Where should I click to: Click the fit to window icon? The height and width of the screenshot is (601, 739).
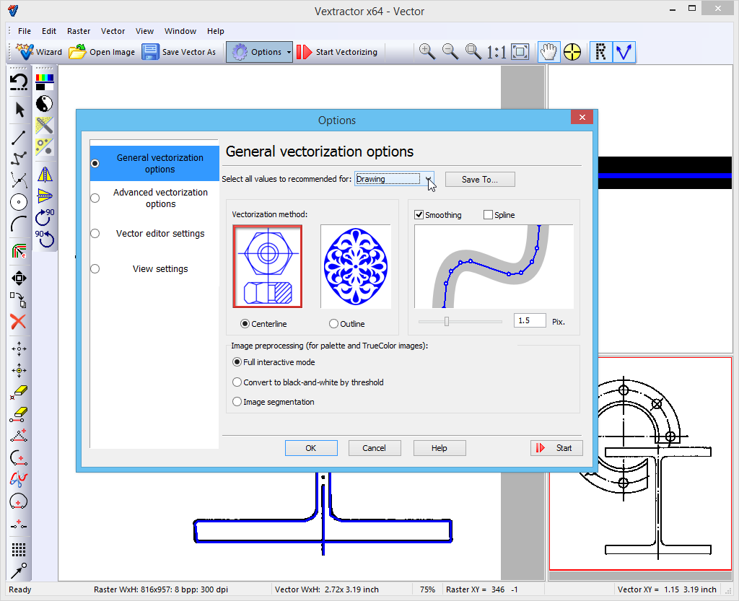[520, 52]
